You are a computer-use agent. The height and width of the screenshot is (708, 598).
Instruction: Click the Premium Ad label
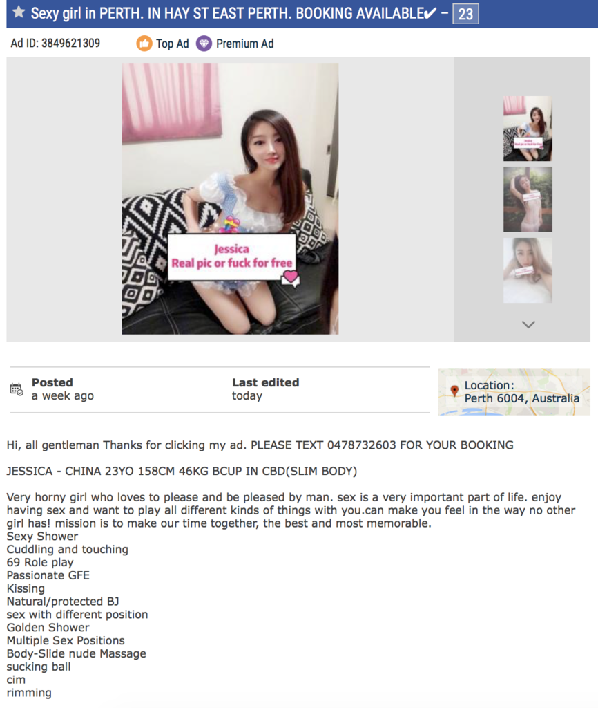pos(245,44)
